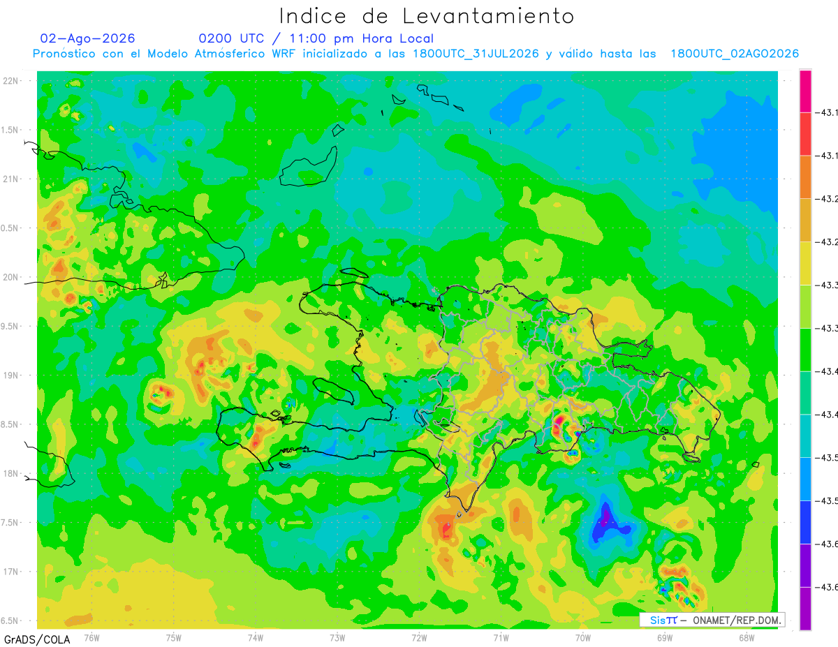Pick the light blue legend swatch
The height and width of the screenshot is (647, 838).
pyautogui.click(x=805, y=479)
